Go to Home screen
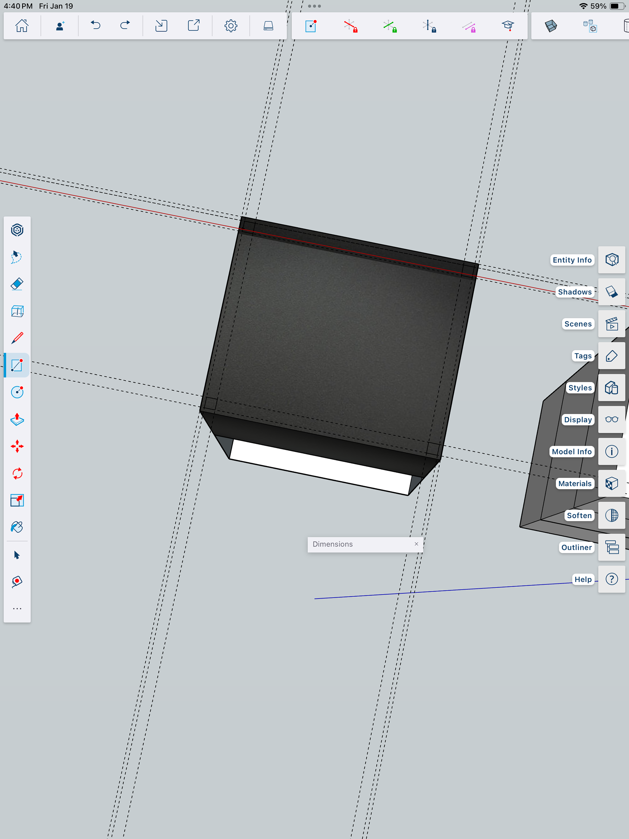 (x=22, y=26)
